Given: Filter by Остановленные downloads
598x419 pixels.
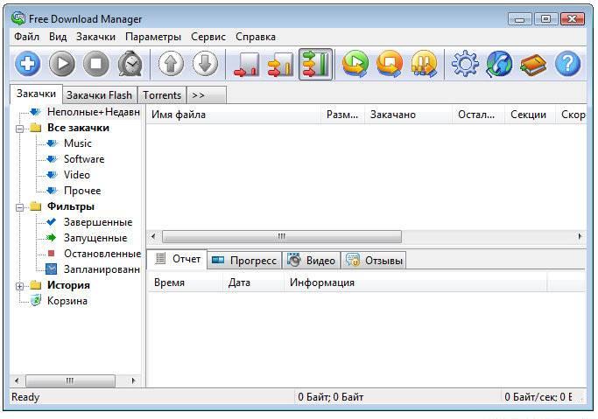Looking at the screenshot, I should [102, 254].
